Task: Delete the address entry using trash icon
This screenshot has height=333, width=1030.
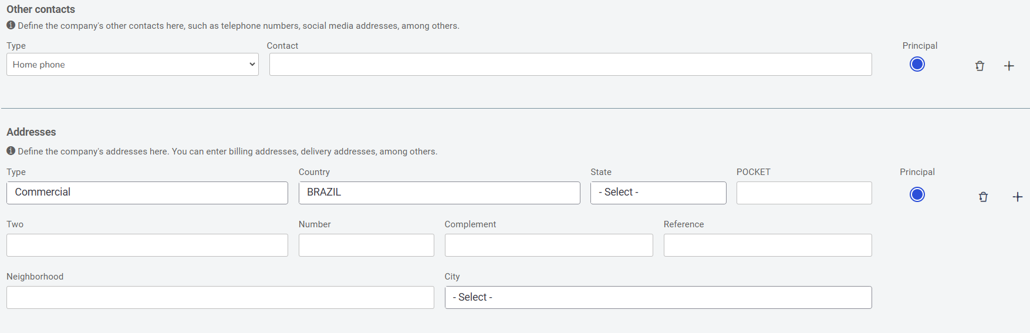Action: click(983, 197)
